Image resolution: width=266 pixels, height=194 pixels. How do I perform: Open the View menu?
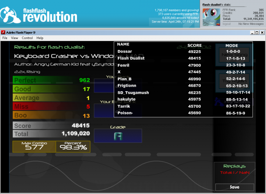15,38
